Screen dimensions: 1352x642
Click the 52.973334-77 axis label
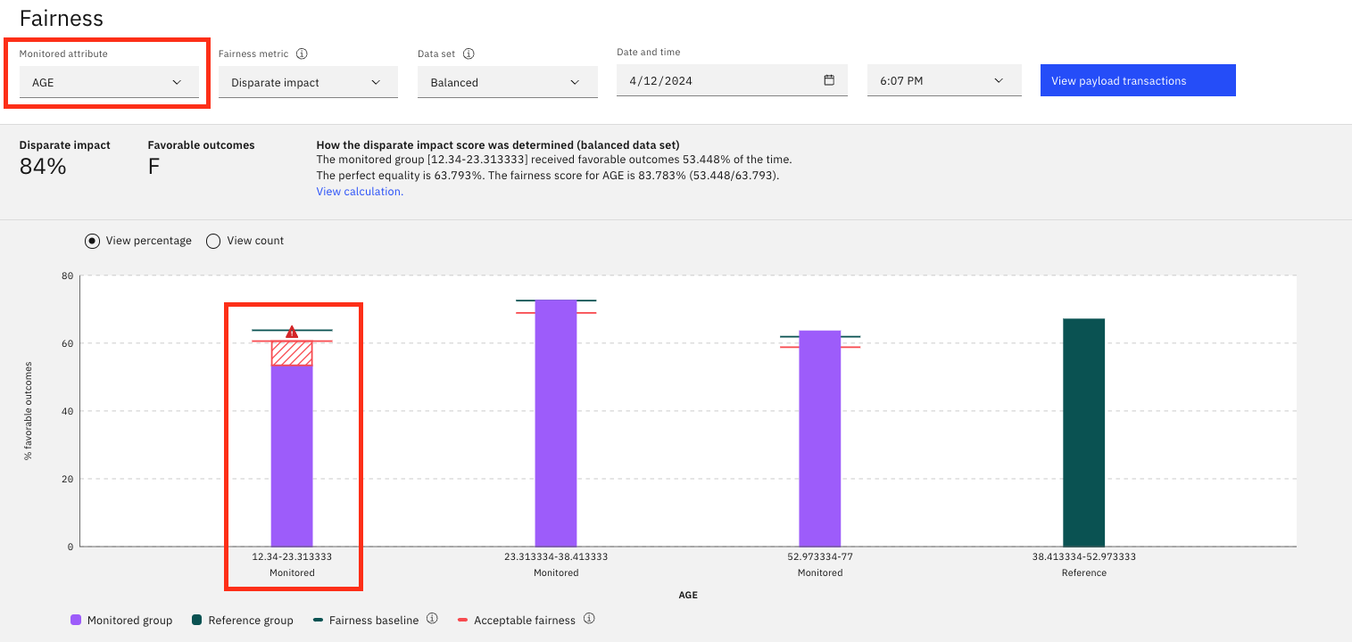pos(820,556)
